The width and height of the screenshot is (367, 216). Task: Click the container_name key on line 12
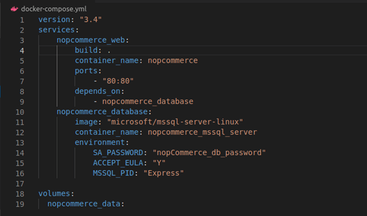tap(106, 132)
